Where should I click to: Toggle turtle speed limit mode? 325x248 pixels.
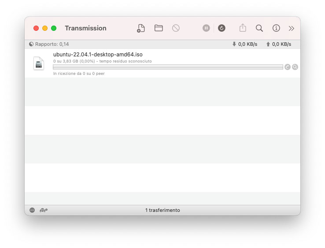44,210
